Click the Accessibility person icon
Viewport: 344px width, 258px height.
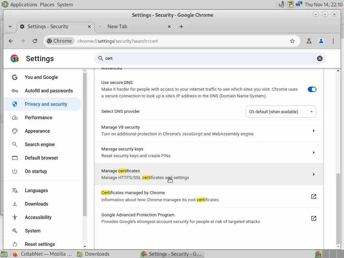click(x=15, y=217)
